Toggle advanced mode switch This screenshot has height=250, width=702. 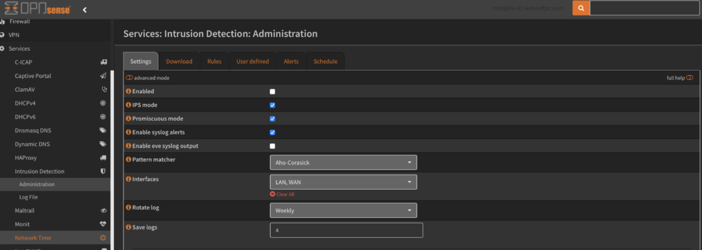[130, 78]
